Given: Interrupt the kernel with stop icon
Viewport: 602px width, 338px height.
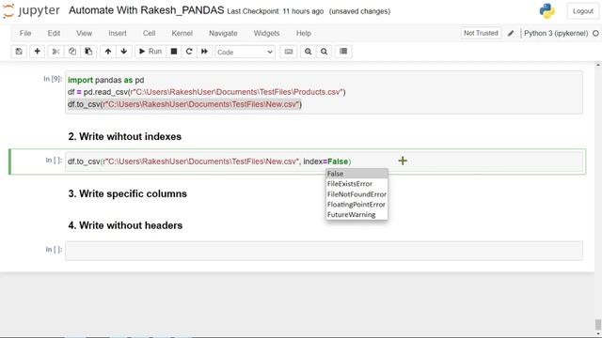Looking at the screenshot, I should [174, 52].
